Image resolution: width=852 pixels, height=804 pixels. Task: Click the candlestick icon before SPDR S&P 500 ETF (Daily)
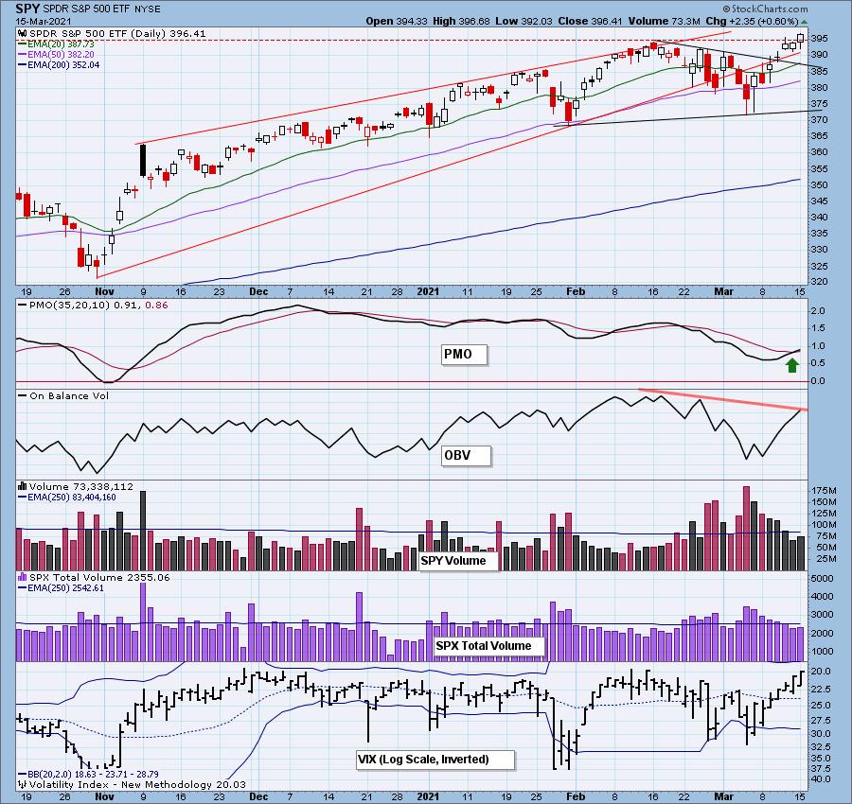coord(23,34)
